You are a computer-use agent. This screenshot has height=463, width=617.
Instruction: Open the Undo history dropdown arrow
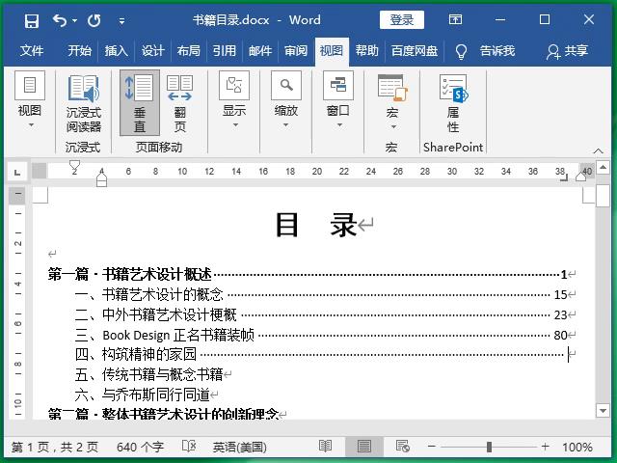(75, 20)
